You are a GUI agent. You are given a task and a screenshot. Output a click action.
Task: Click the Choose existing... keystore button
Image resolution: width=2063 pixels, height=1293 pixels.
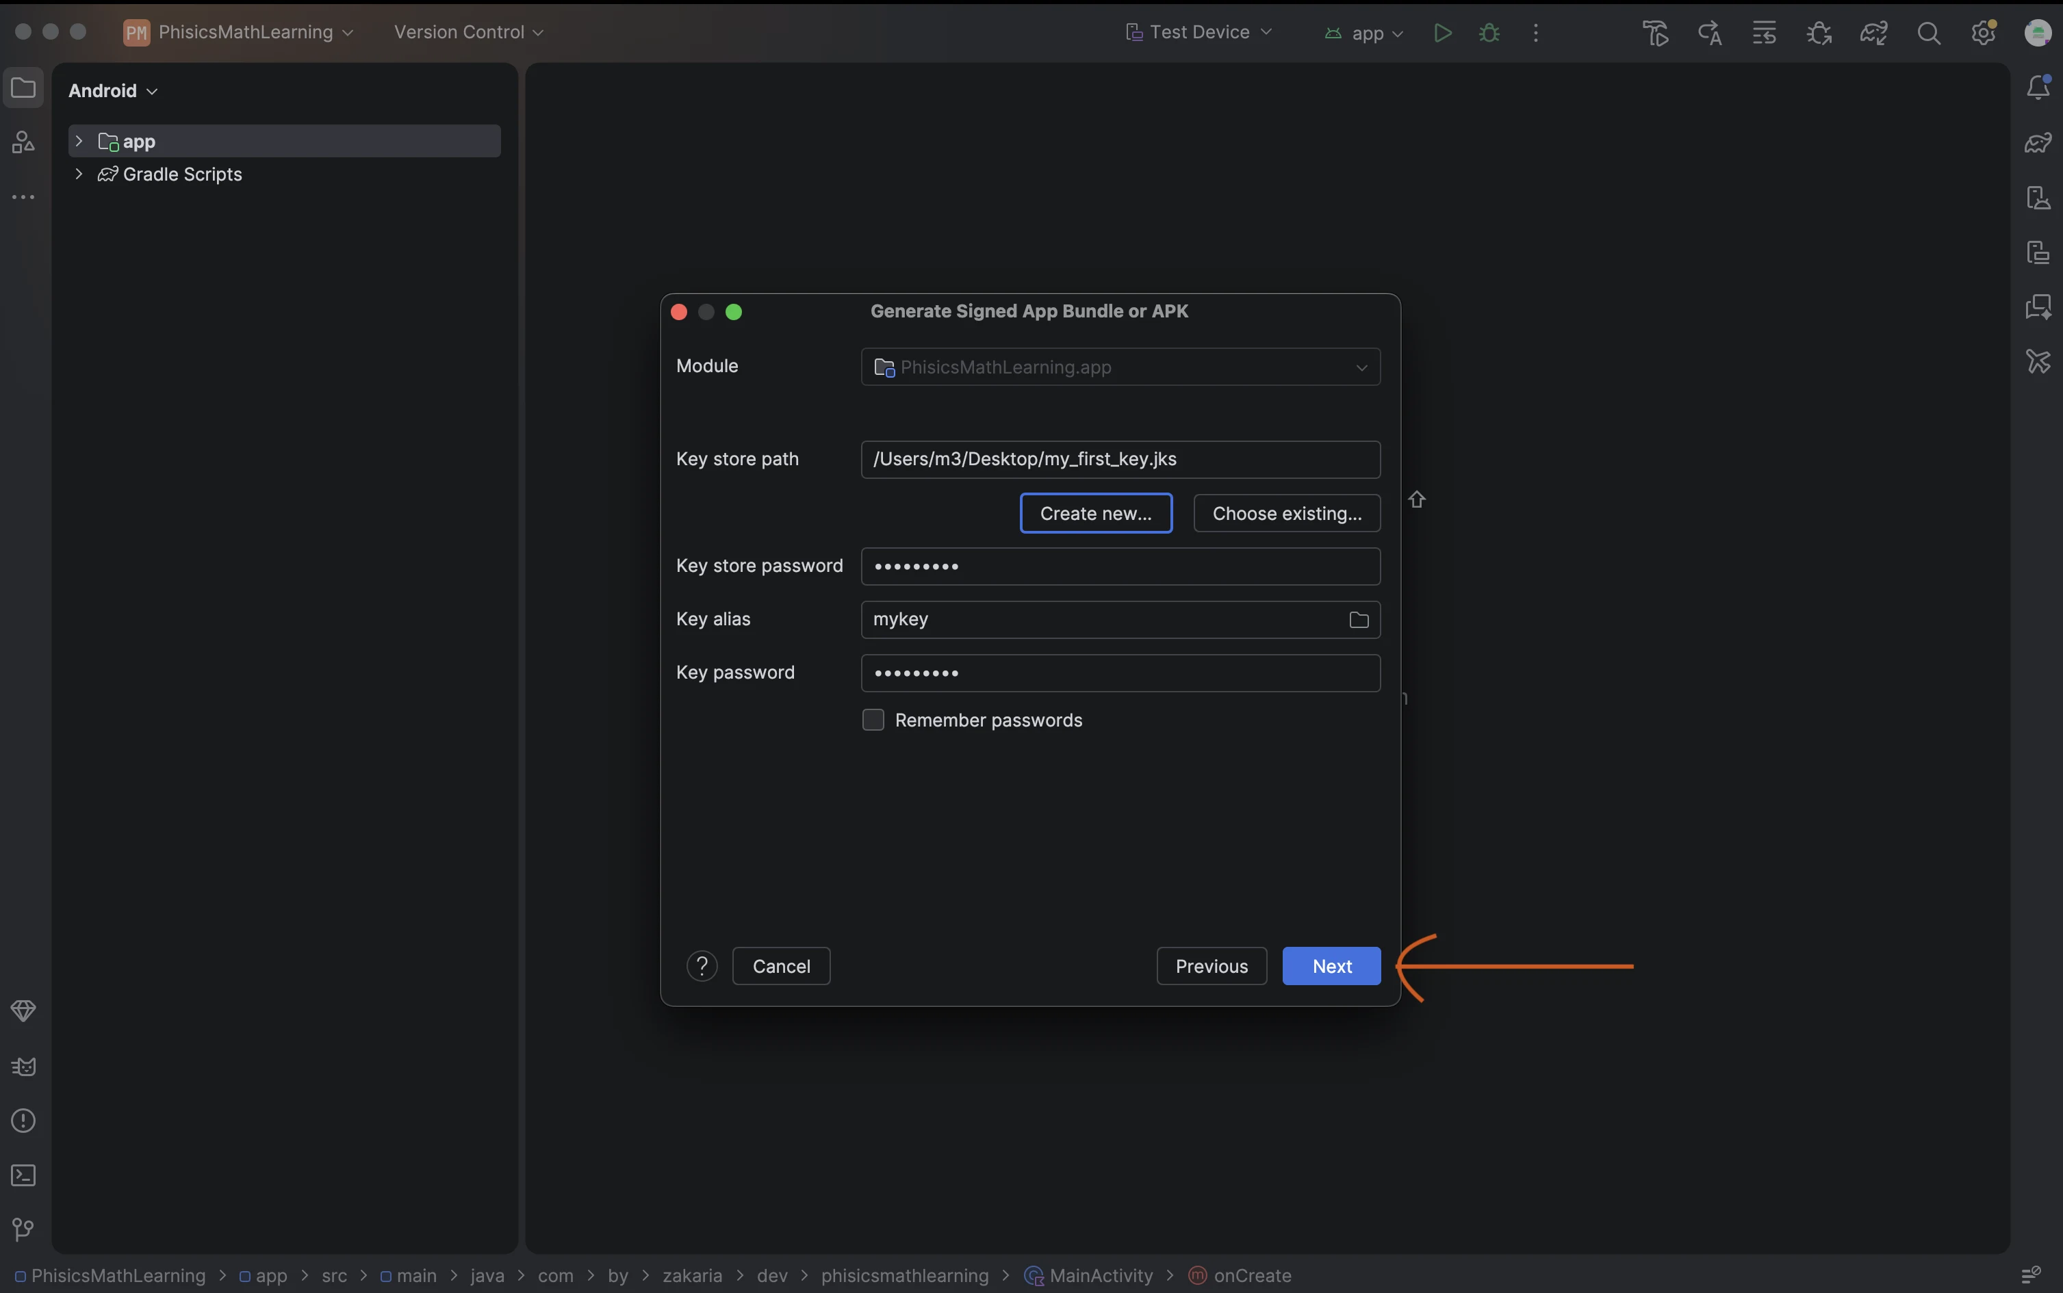pos(1287,513)
